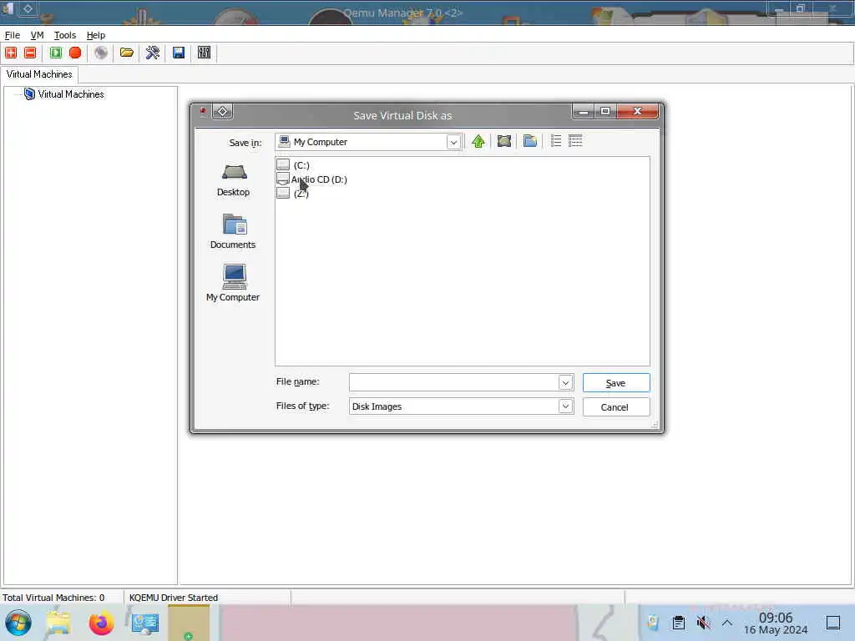Open the VM menu

pos(37,35)
